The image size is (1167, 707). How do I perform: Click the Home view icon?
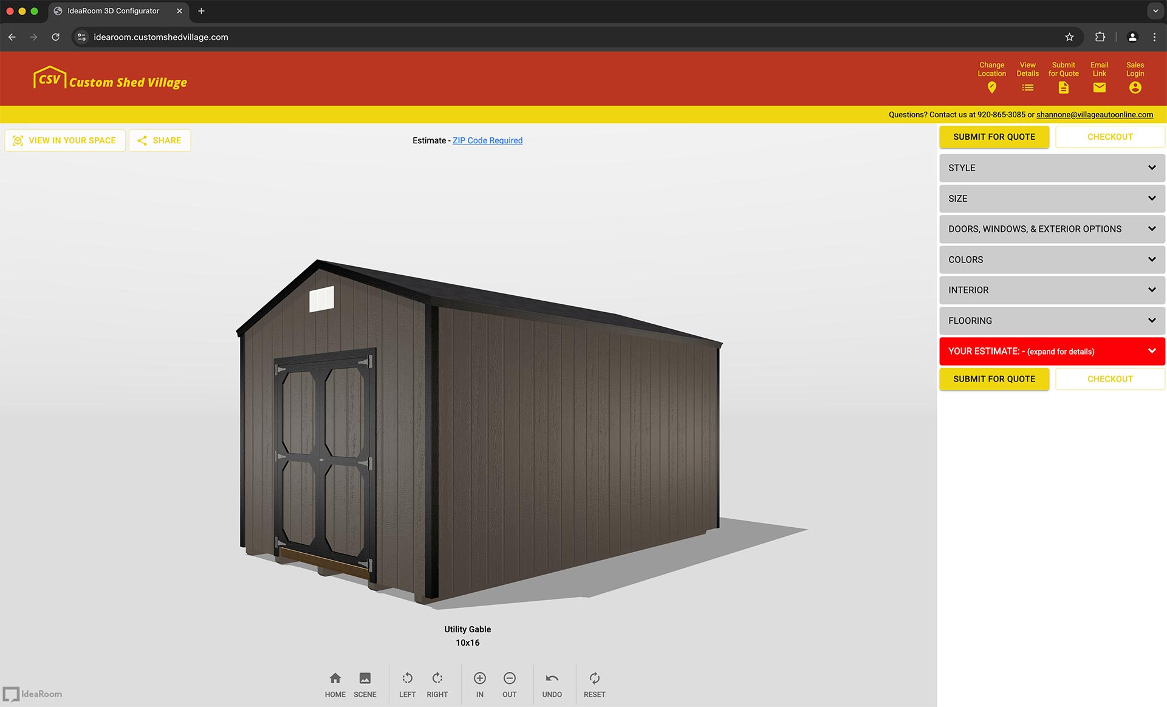[335, 678]
